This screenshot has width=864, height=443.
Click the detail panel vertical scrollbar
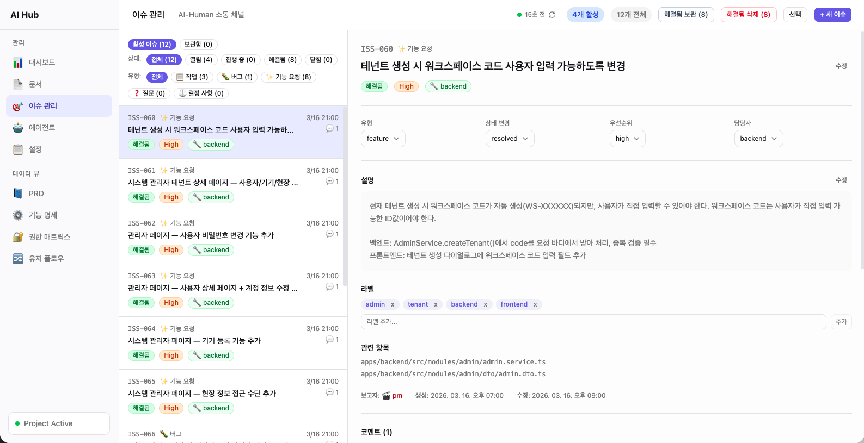tap(862, 149)
